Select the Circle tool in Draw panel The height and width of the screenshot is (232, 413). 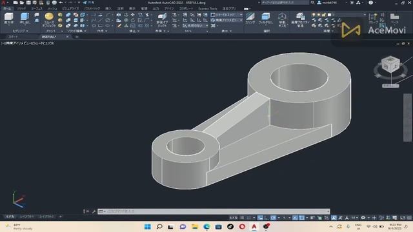click(x=108, y=20)
